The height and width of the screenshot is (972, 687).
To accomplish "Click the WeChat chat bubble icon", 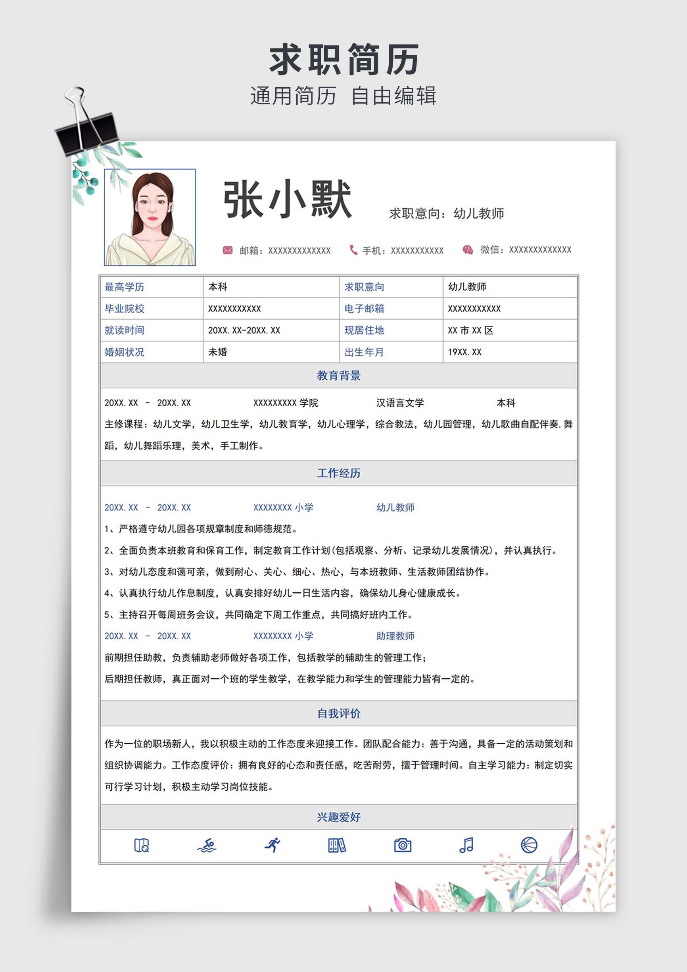I will [468, 250].
